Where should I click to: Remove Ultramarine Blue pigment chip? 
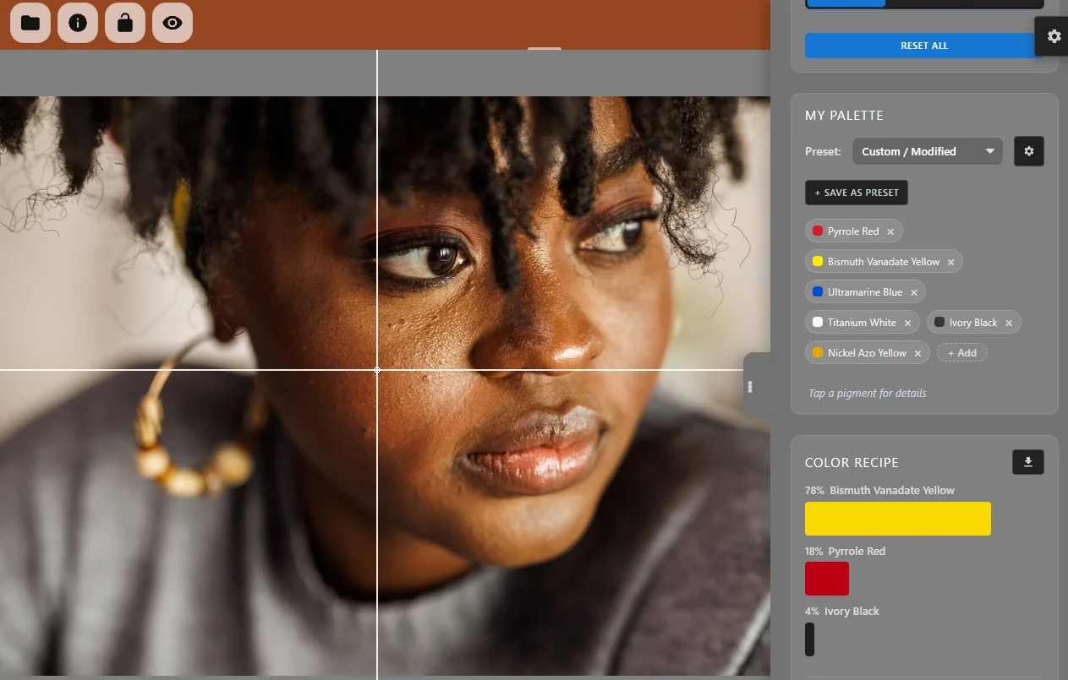click(914, 292)
